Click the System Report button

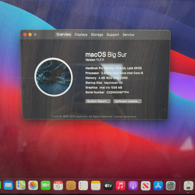click(x=98, y=101)
